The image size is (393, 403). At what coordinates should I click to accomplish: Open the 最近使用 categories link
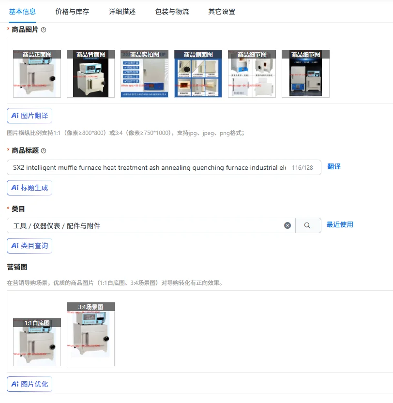(x=340, y=224)
